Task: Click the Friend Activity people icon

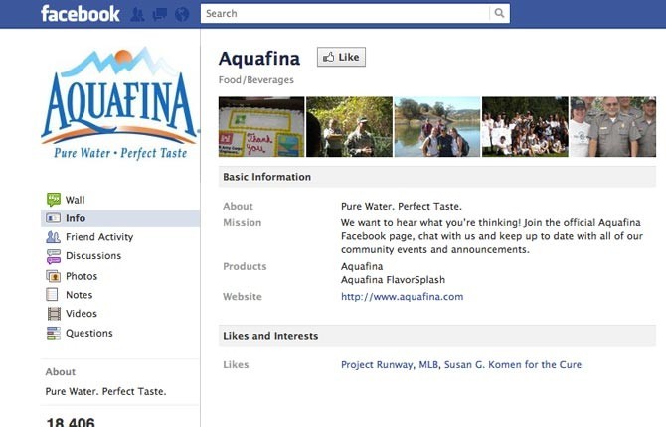Action: click(x=53, y=237)
